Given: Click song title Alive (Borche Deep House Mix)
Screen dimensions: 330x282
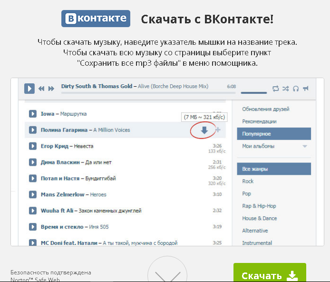Looking at the screenshot, I should (173, 86).
